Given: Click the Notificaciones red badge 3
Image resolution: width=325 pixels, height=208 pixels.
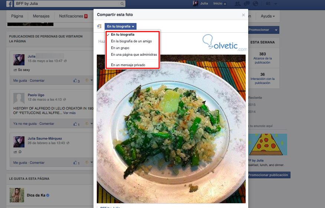Looking at the screenshot, I should pyautogui.click(x=86, y=16).
